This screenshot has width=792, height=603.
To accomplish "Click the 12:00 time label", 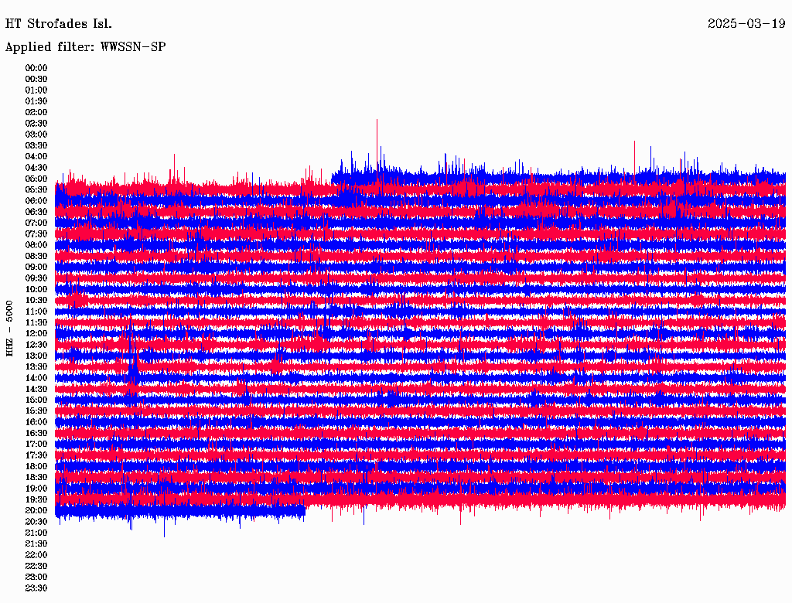I will pos(36,333).
